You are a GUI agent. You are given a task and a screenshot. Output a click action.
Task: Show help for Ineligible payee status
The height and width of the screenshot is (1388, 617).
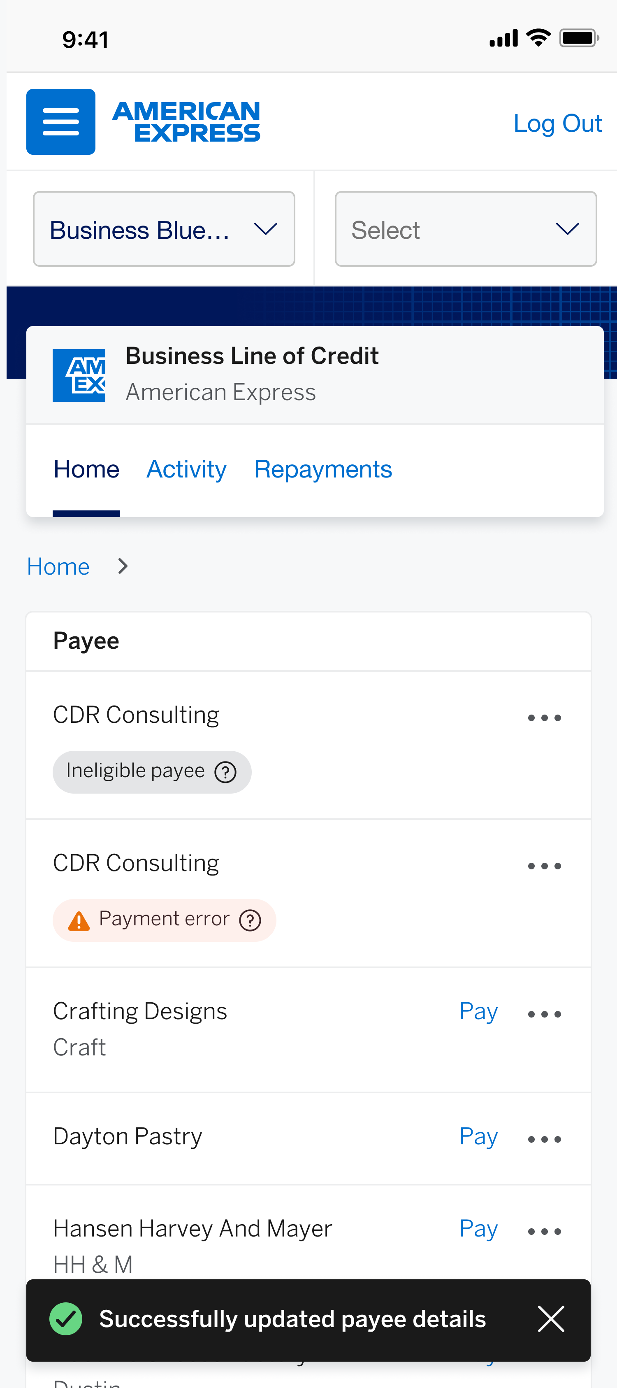[x=225, y=772]
